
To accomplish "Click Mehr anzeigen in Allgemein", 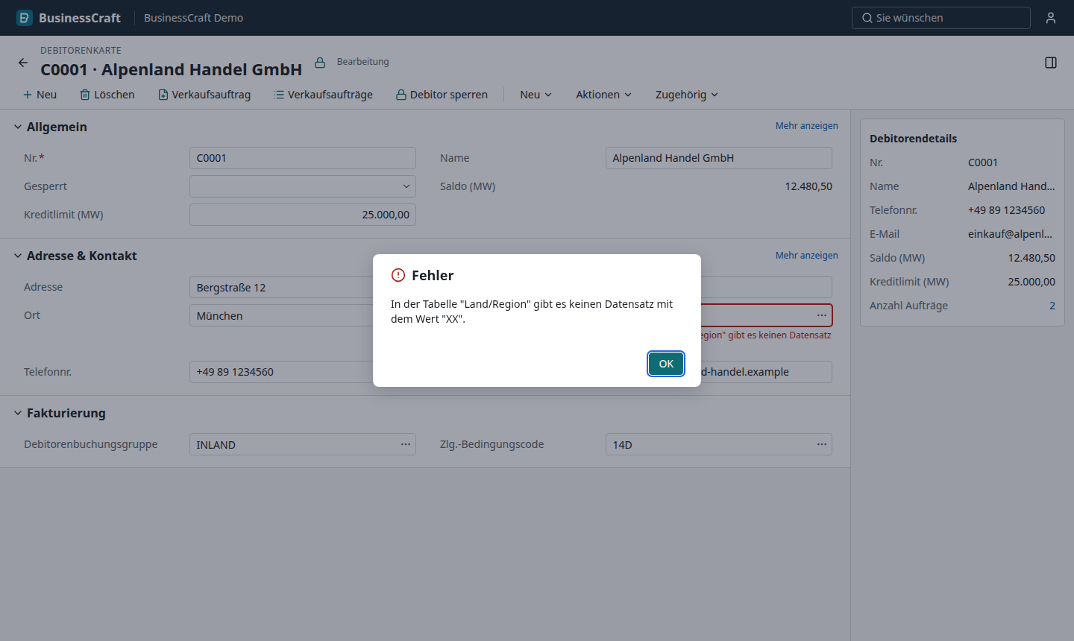I will click(807, 126).
